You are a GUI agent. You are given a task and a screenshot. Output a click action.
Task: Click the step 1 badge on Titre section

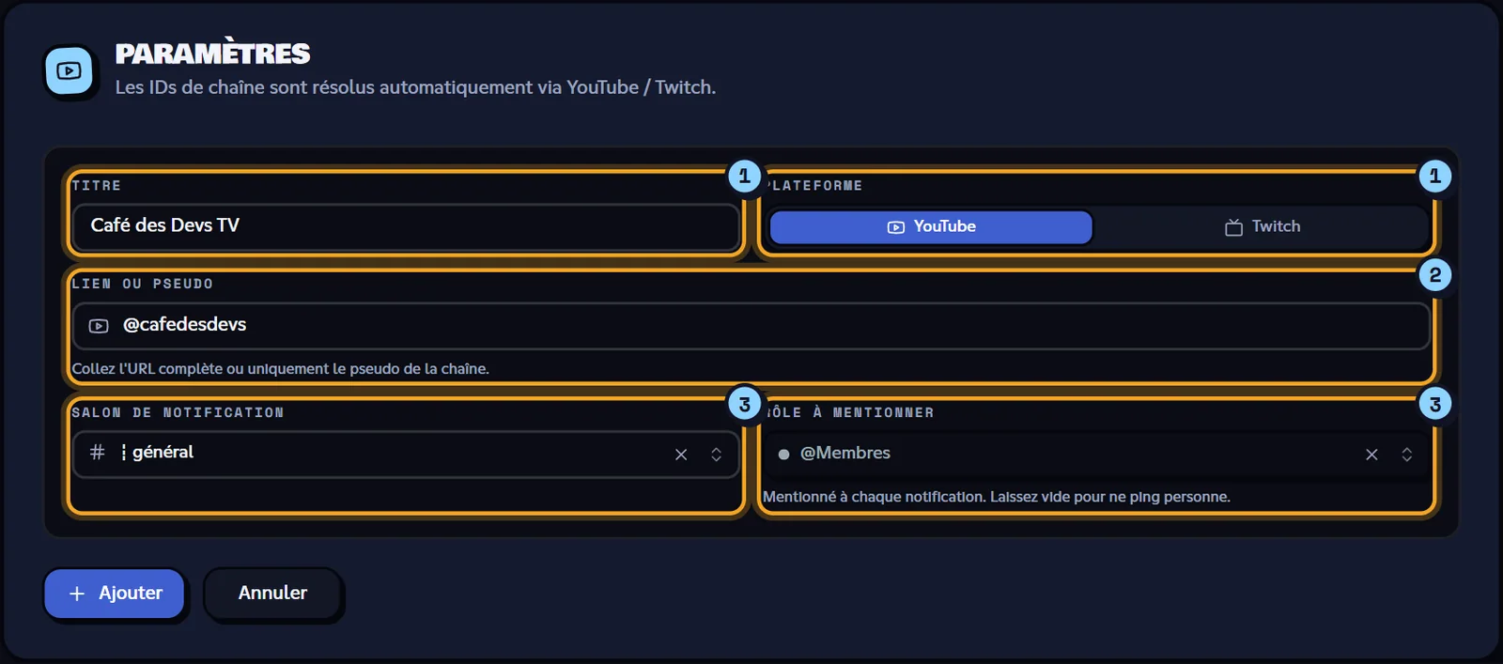coord(744,176)
